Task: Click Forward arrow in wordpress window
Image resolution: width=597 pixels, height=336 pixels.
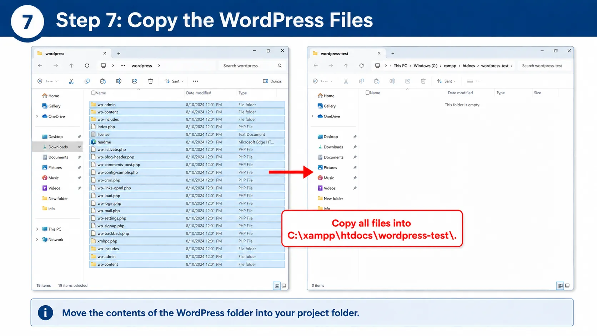Action: pyautogui.click(x=56, y=65)
